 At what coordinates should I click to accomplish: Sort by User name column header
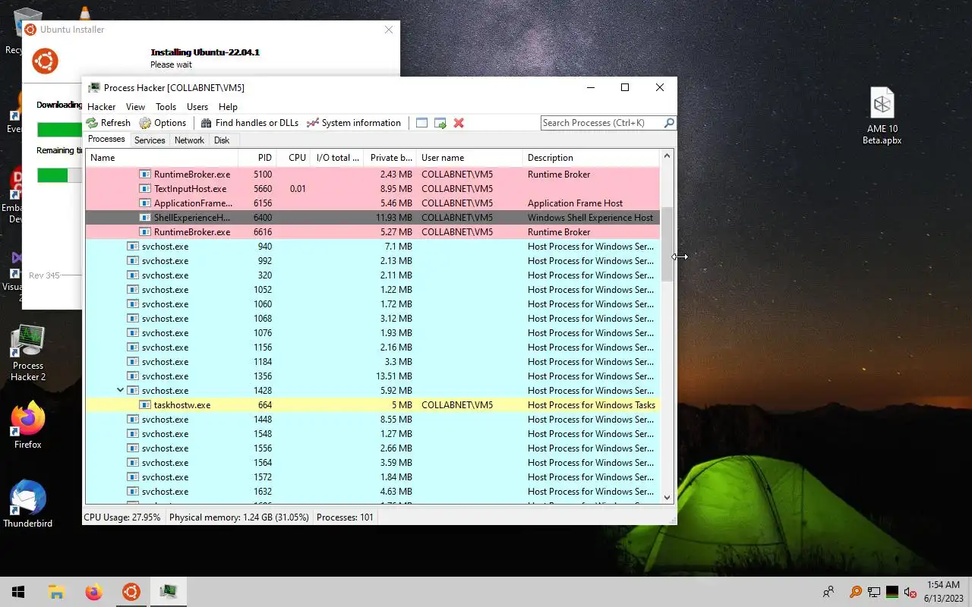[x=469, y=158]
